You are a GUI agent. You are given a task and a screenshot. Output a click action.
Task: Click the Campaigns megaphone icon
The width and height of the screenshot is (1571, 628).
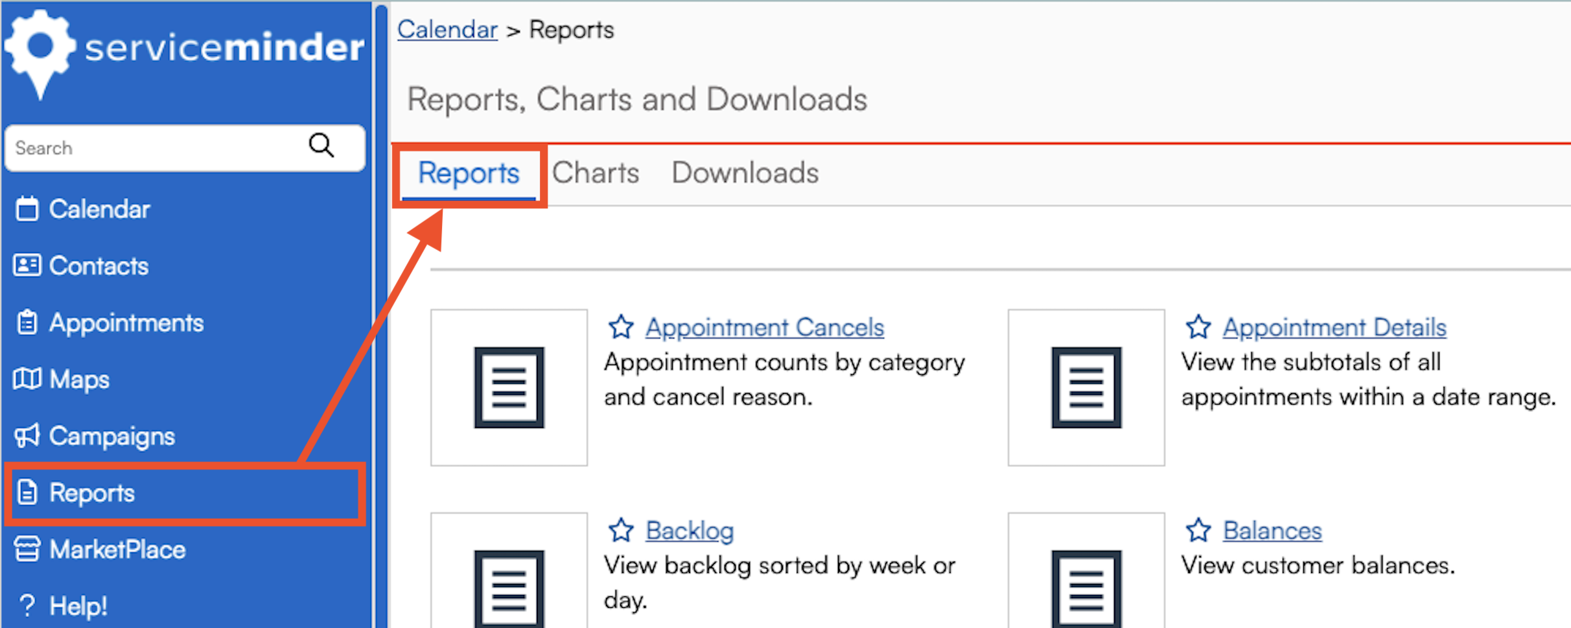point(27,436)
